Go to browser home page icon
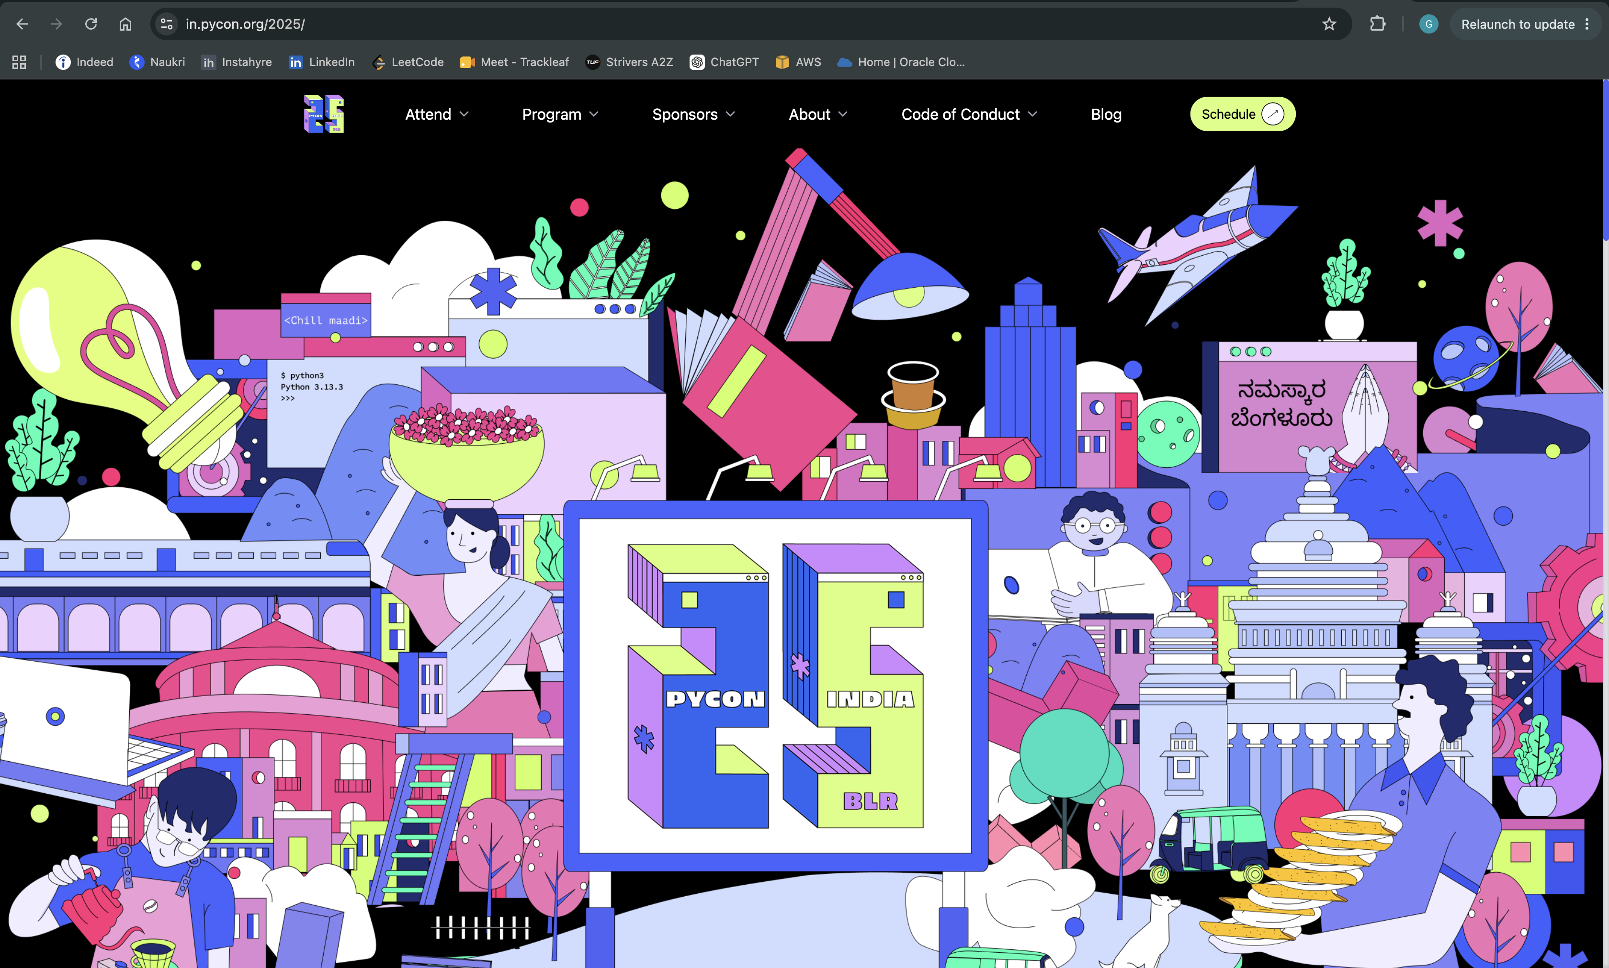Image resolution: width=1609 pixels, height=968 pixels. tap(125, 24)
